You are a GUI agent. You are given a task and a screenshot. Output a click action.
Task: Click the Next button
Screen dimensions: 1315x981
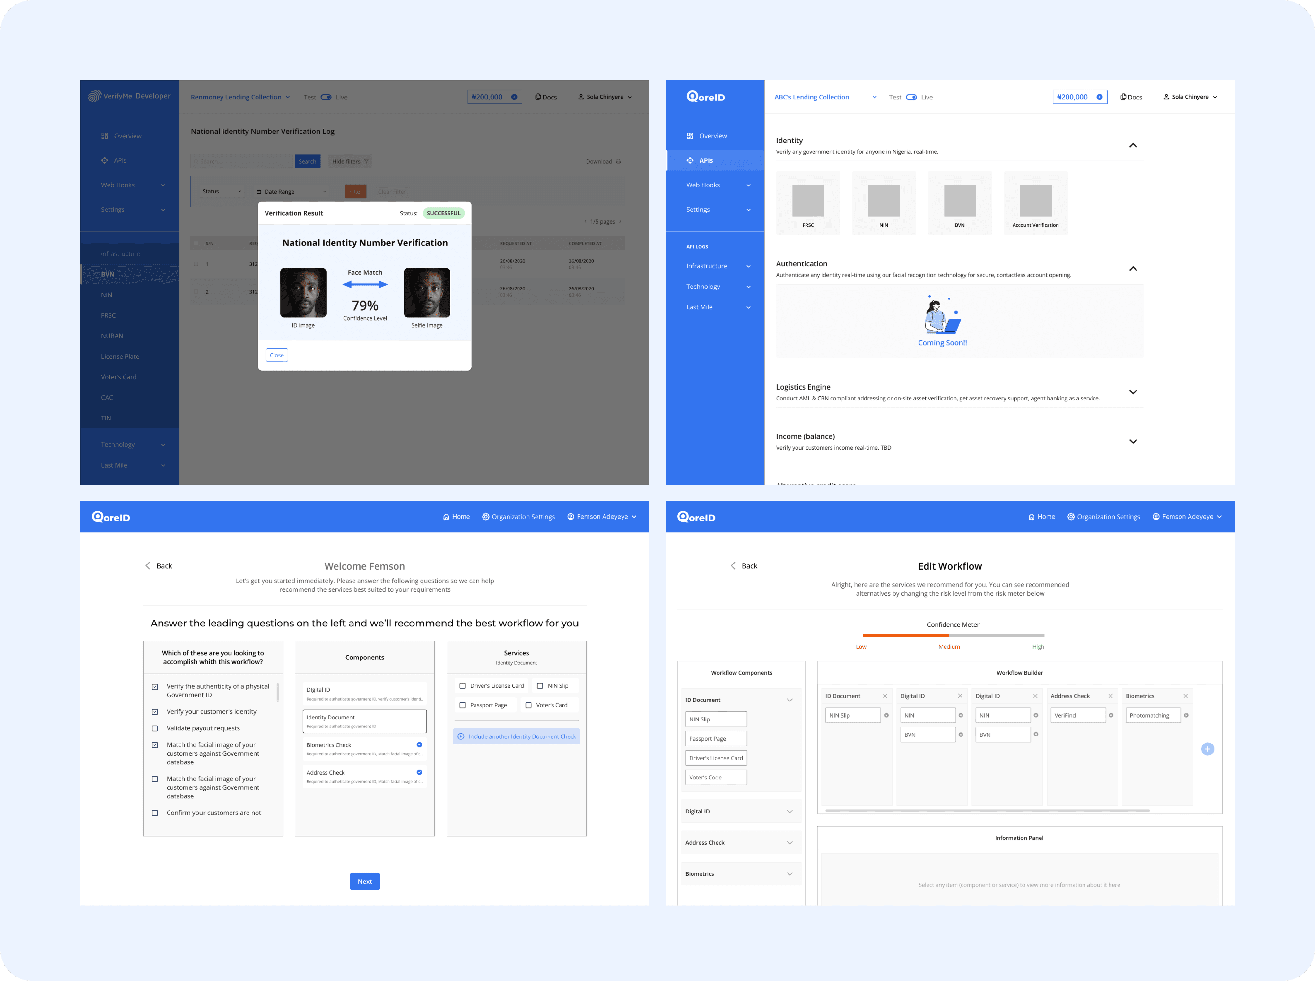(x=365, y=881)
